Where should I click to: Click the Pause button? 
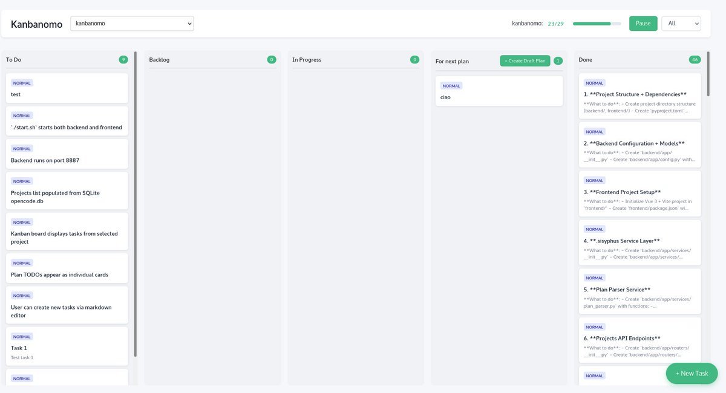tap(643, 24)
